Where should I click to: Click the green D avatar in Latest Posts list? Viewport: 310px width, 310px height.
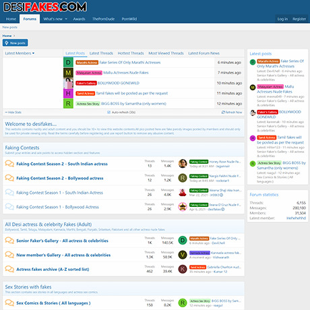pyautogui.click(x=68, y=62)
